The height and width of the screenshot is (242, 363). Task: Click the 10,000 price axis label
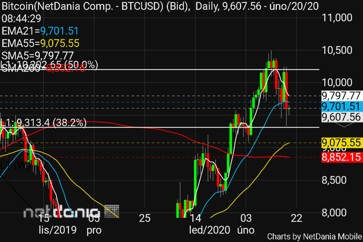click(x=337, y=83)
